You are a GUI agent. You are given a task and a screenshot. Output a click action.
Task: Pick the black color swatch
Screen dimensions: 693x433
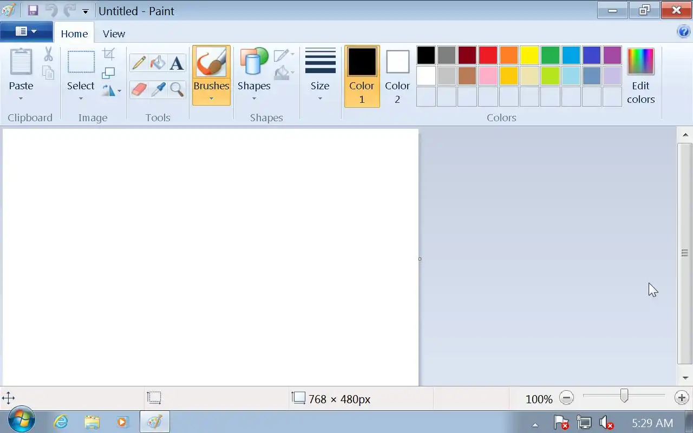(426, 55)
